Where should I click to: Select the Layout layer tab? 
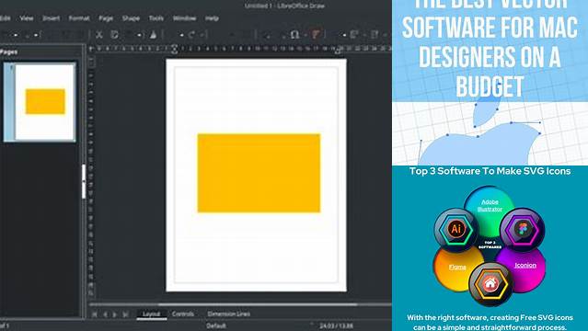pyautogui.click(x=152, y=314)
